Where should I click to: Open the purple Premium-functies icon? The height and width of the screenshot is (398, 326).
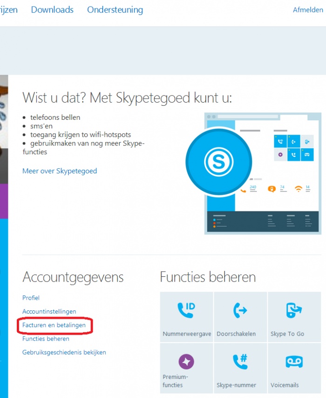click(186, 362)
